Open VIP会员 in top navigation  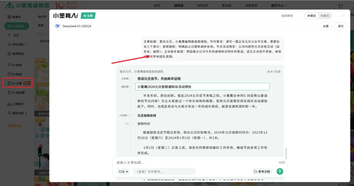click(x=203, y=6)
